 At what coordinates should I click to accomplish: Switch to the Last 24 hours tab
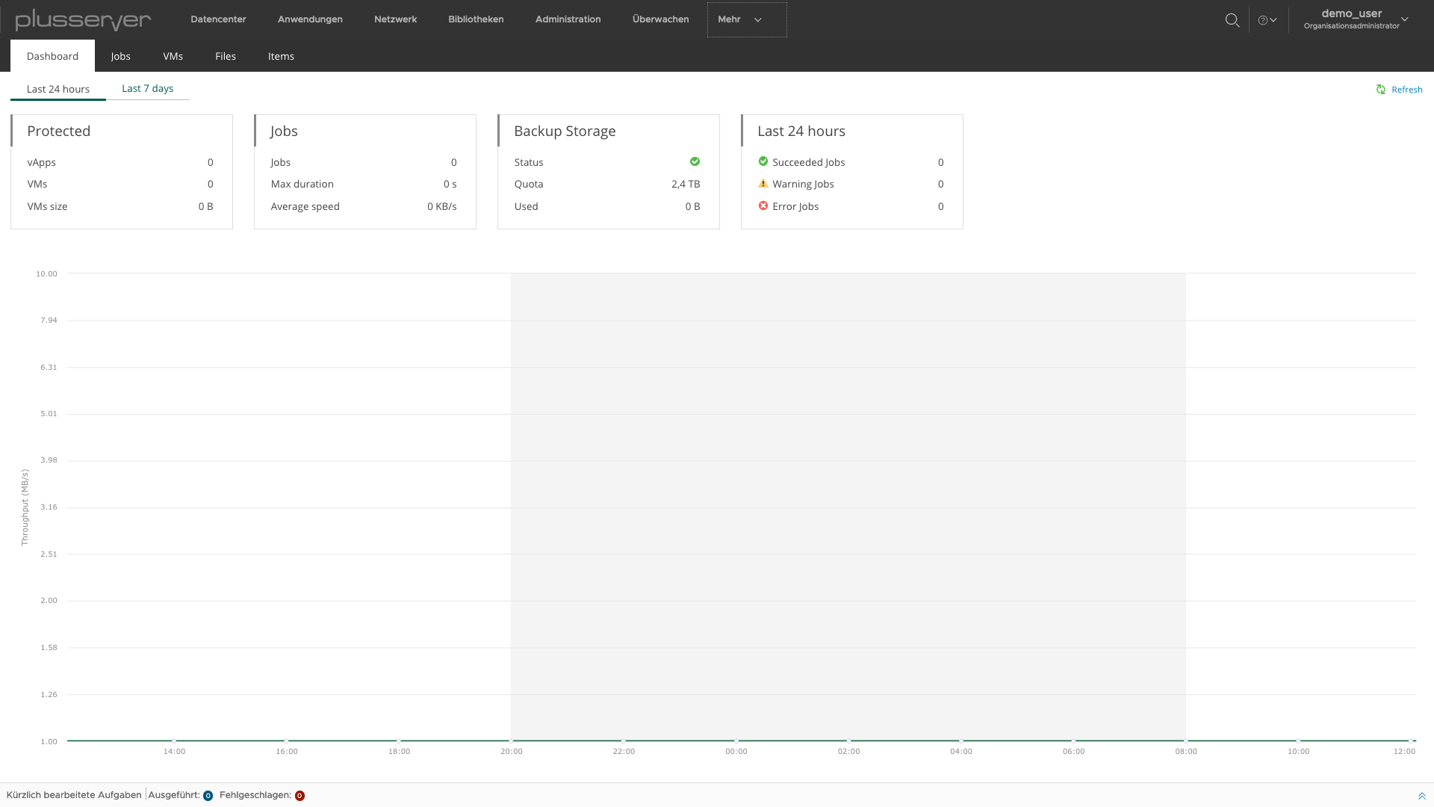pyautogui.click(x=58, y=87)
